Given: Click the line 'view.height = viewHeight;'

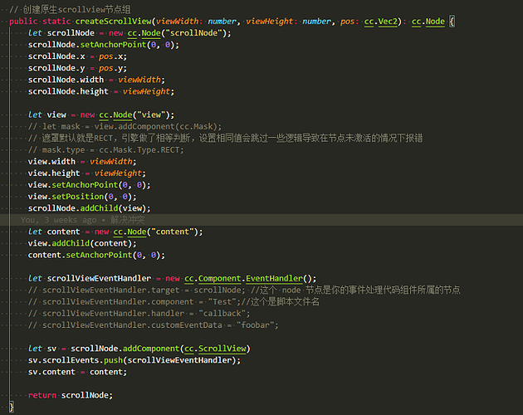Looking at the screenshot, I should pyautogui.click(x=86, y=173).
